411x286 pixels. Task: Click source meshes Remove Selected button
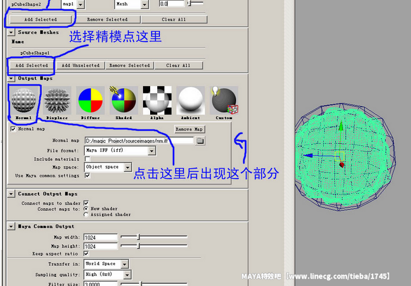click(x=130, y=65)
